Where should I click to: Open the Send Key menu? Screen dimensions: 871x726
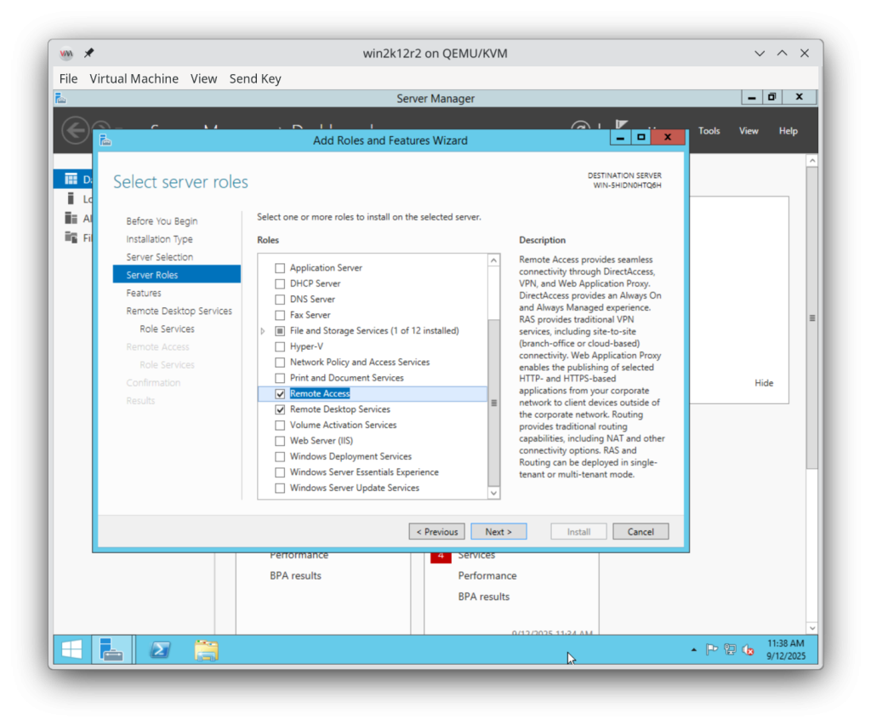pos(255,78)
